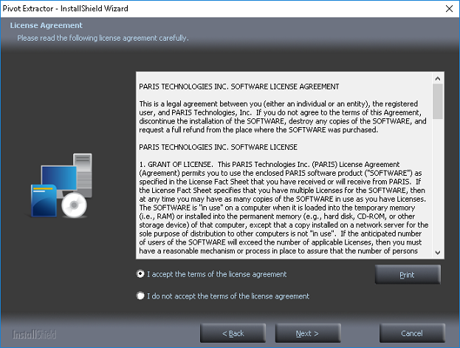
Task: Click the computer and disc installer graphic
Action: click(61, 185)
